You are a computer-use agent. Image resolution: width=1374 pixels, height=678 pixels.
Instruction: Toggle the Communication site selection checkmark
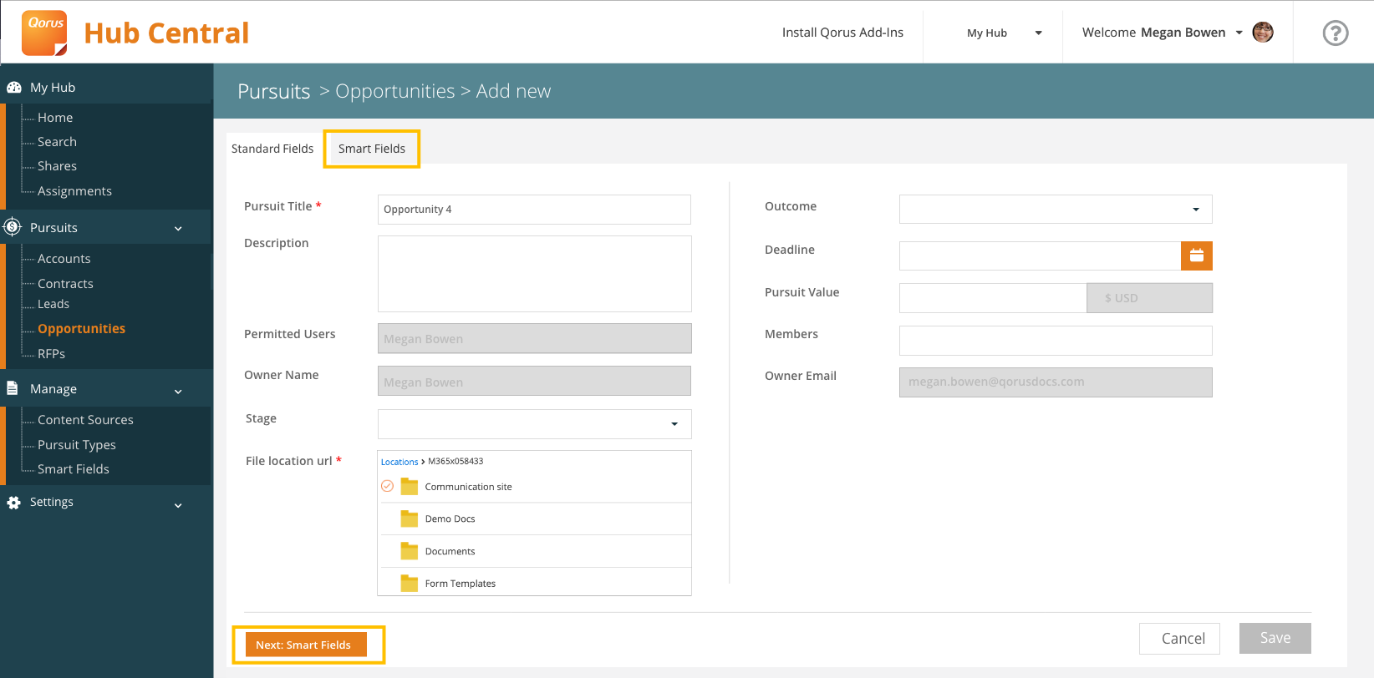[x=388, y=486]
